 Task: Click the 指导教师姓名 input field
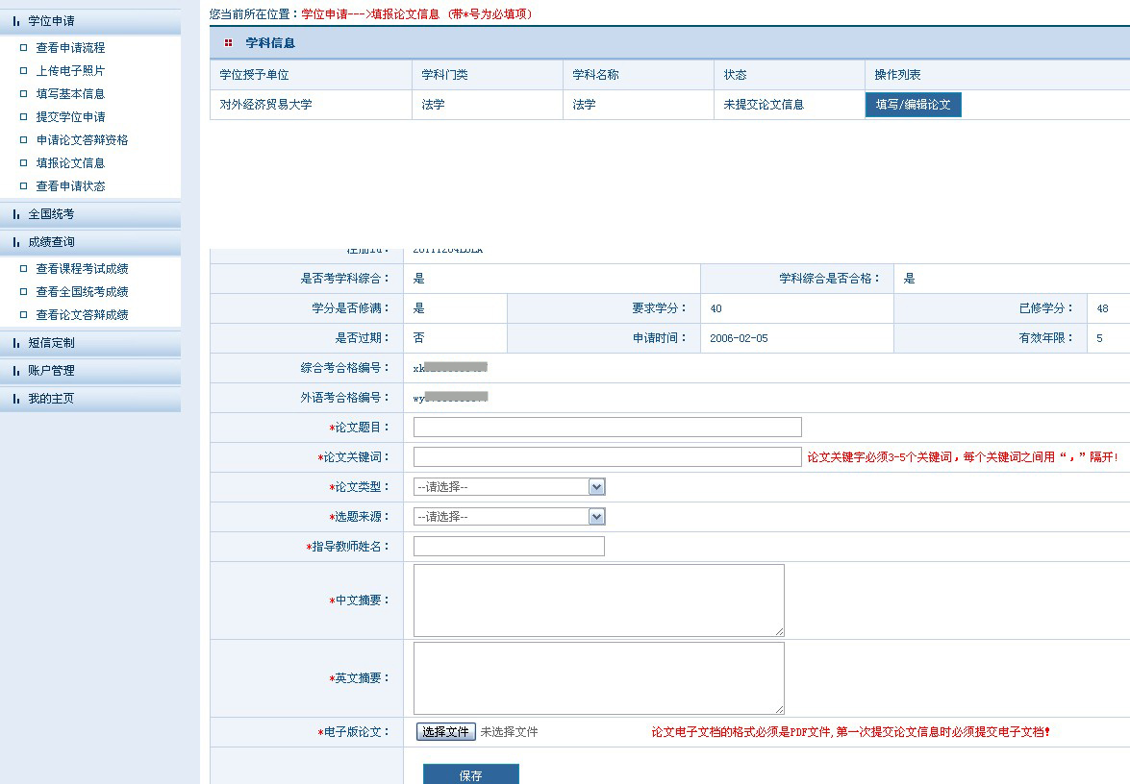(x=509, y=547)
